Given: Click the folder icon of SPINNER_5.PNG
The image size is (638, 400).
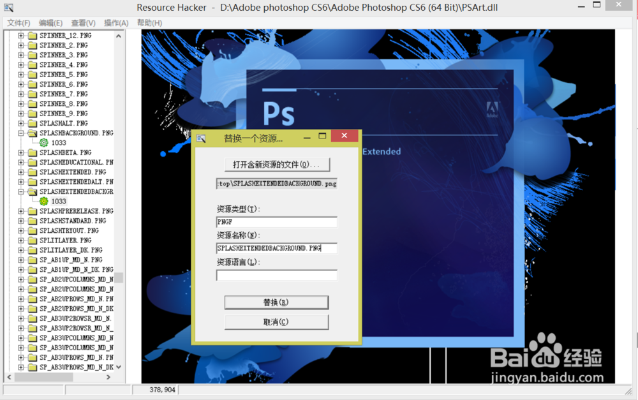Looking at the screenshot, I should click(33, 75).
